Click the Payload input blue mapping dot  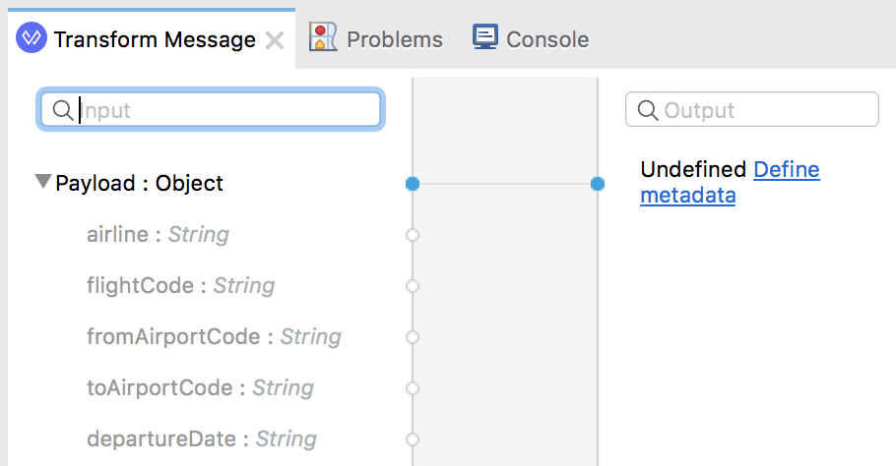pyautogui.click(x=413, y=184)
